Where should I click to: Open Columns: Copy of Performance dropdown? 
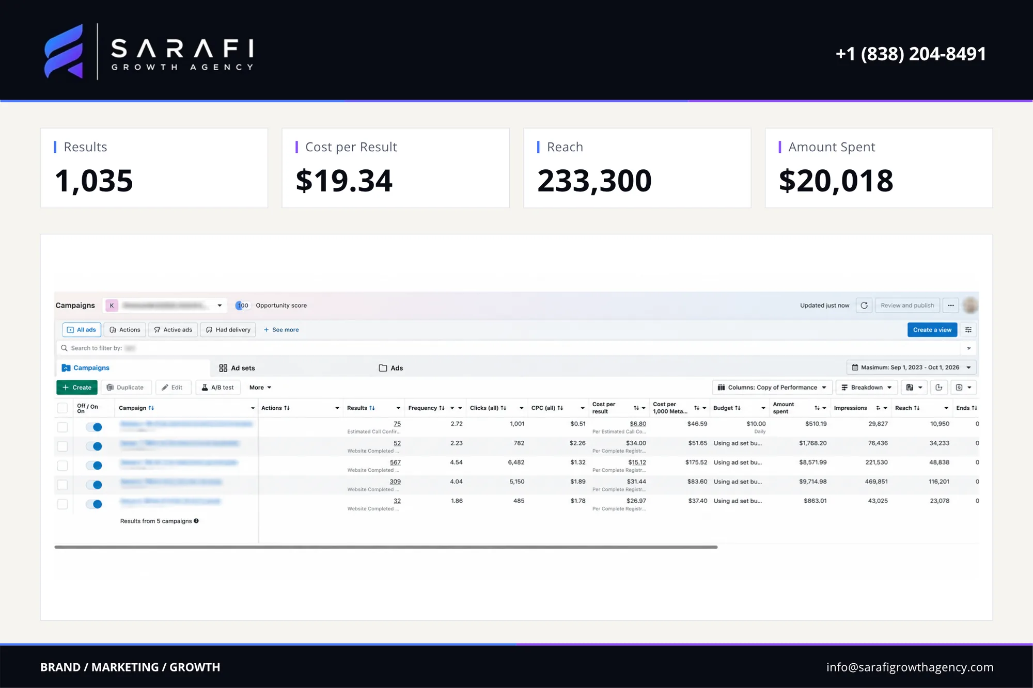tap(772, 388)
